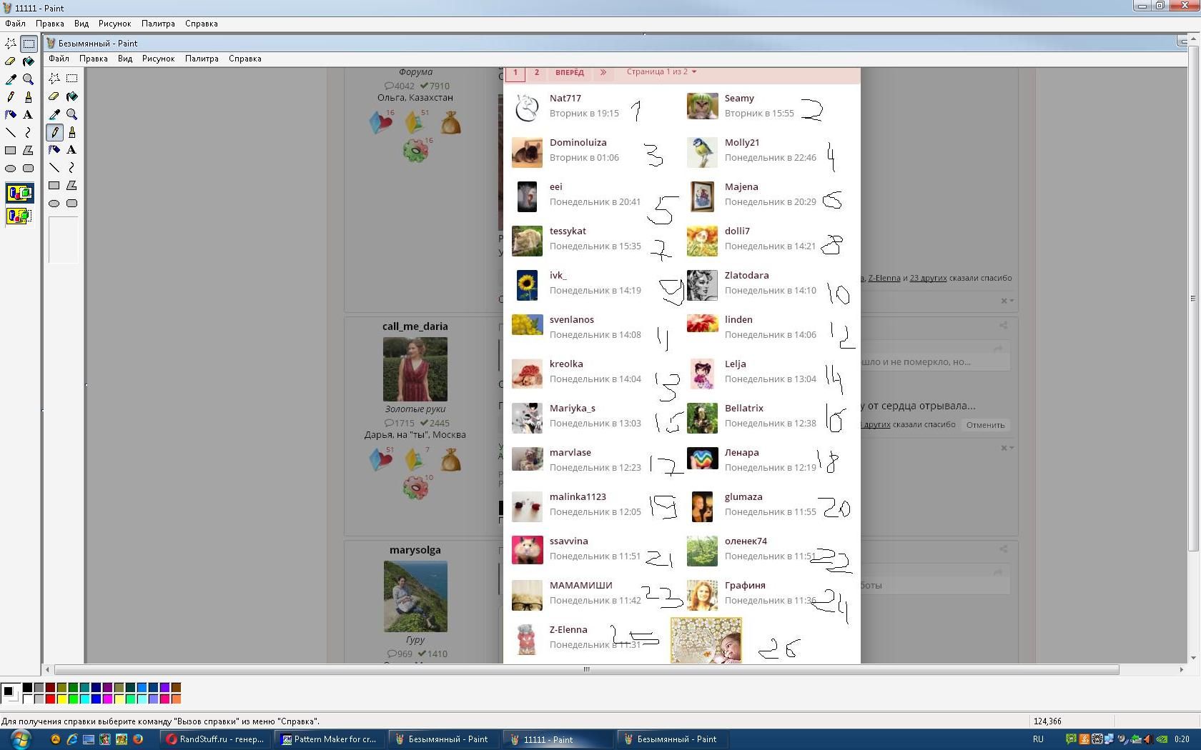Select the Free-form select tool in the 11111 window toolbox

(x=11, y=44)
